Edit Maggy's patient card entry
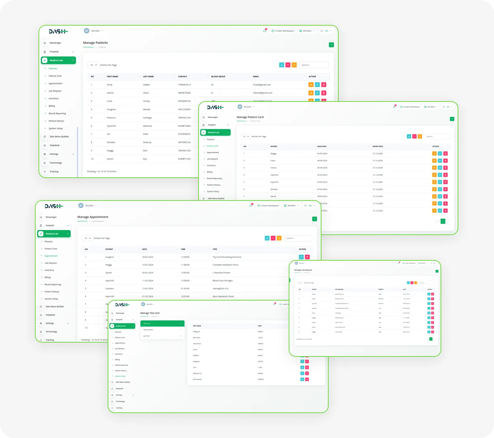Image resolution: width=494 pixels, height=438 pixels. click(440, 153)
